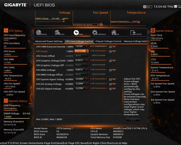Toggle the CPU Graphics Voltage on/off switch

113,61
